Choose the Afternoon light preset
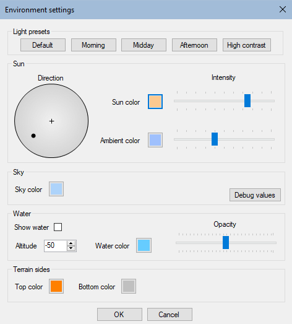 pyautogui.click(x=194, y=45)
